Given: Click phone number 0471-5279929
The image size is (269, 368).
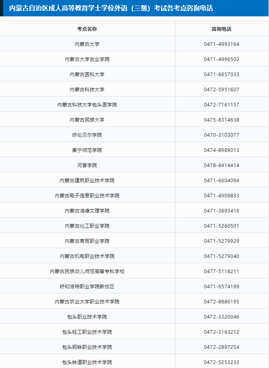Looking at the screenshot, I should (x=221, y=241).
